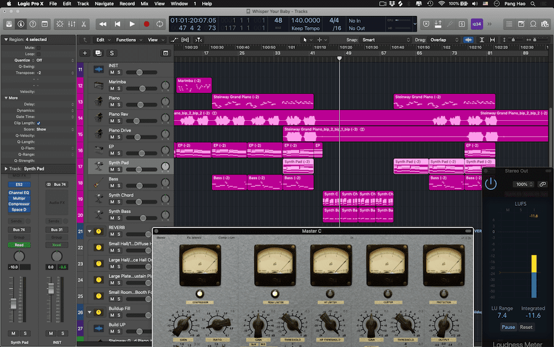The height and width of the screenshot is (347, 554).
Task: Rewind the playhead
Action: click(x=103, y=24)
